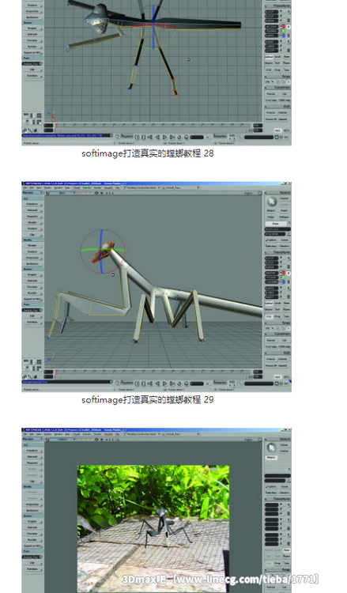Toggle Sym in figure 29 Transform panel

287,316
